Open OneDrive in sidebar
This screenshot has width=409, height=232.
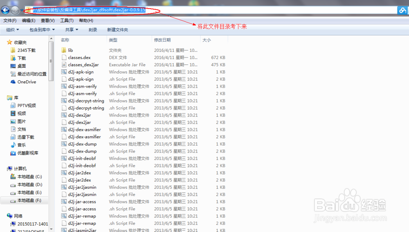[x=23, y=82]
